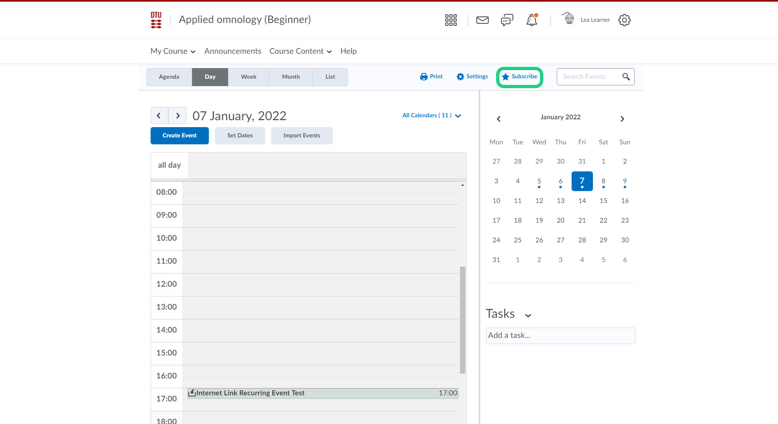Click the search events magnifier icon

tap(626, 77)
